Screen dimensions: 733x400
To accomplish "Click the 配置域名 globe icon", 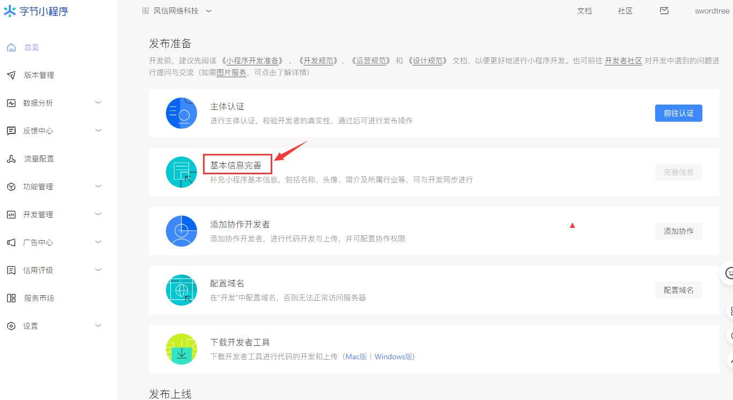I will coord(182,290).
